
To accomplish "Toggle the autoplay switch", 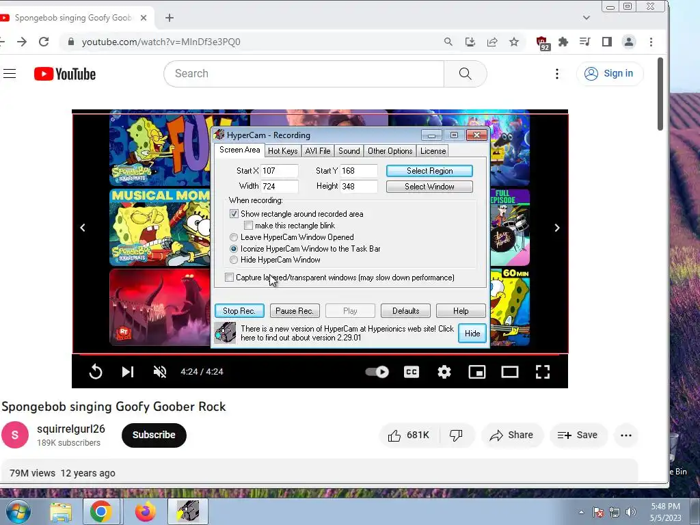I will (x=377, y=371).
